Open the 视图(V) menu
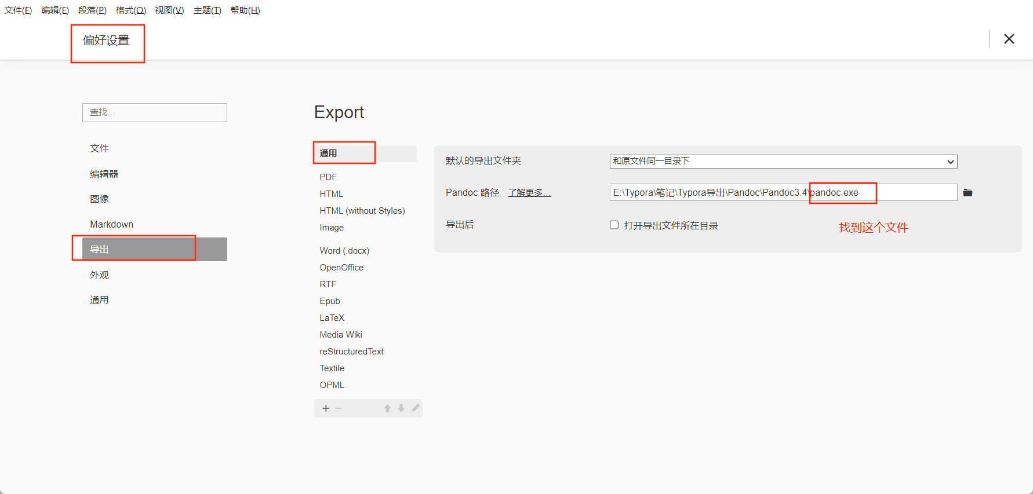The height and width of the screenshot is (494, 1033). pos(169,10)
